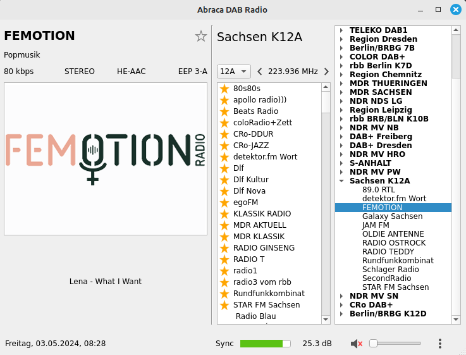Select JAM FM in the ensemble tree
The width and height of the screenshot is (466, 355).
[x=393, y=225]
